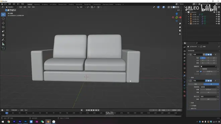Hide the first object in outliner
Image resolution: width=221 pixels, height=124 pixels.
(x=217, y=14)
